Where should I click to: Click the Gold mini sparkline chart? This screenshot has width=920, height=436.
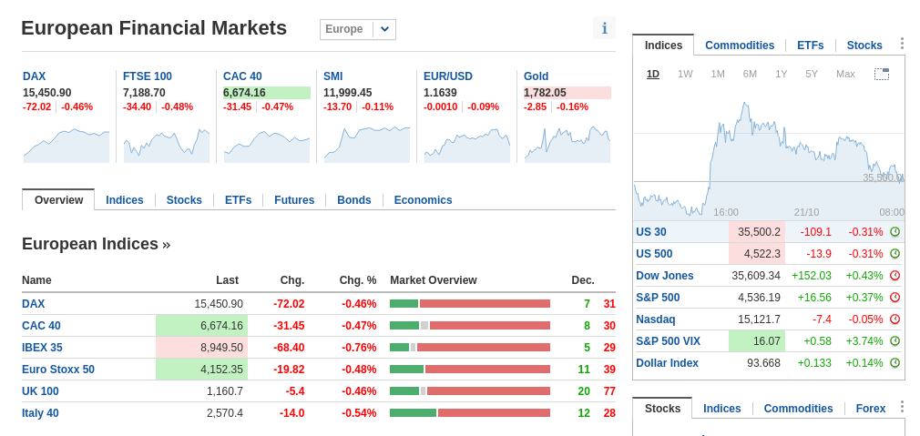(567, 144)
